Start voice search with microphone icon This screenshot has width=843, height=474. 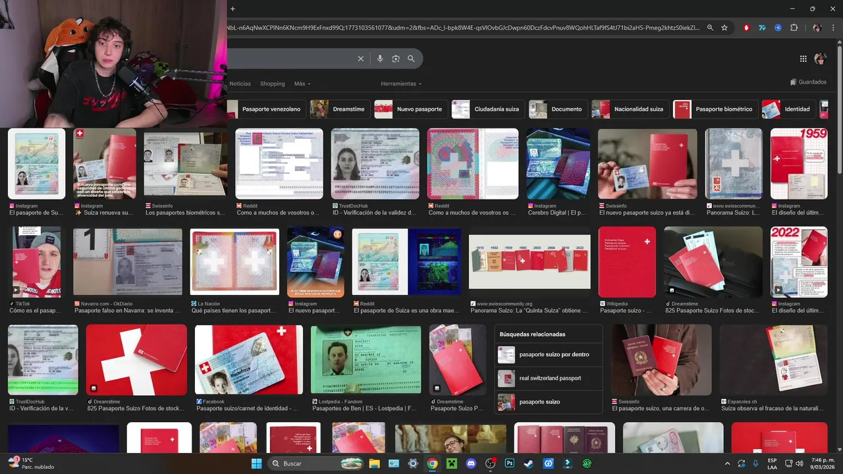pos(380,59)
